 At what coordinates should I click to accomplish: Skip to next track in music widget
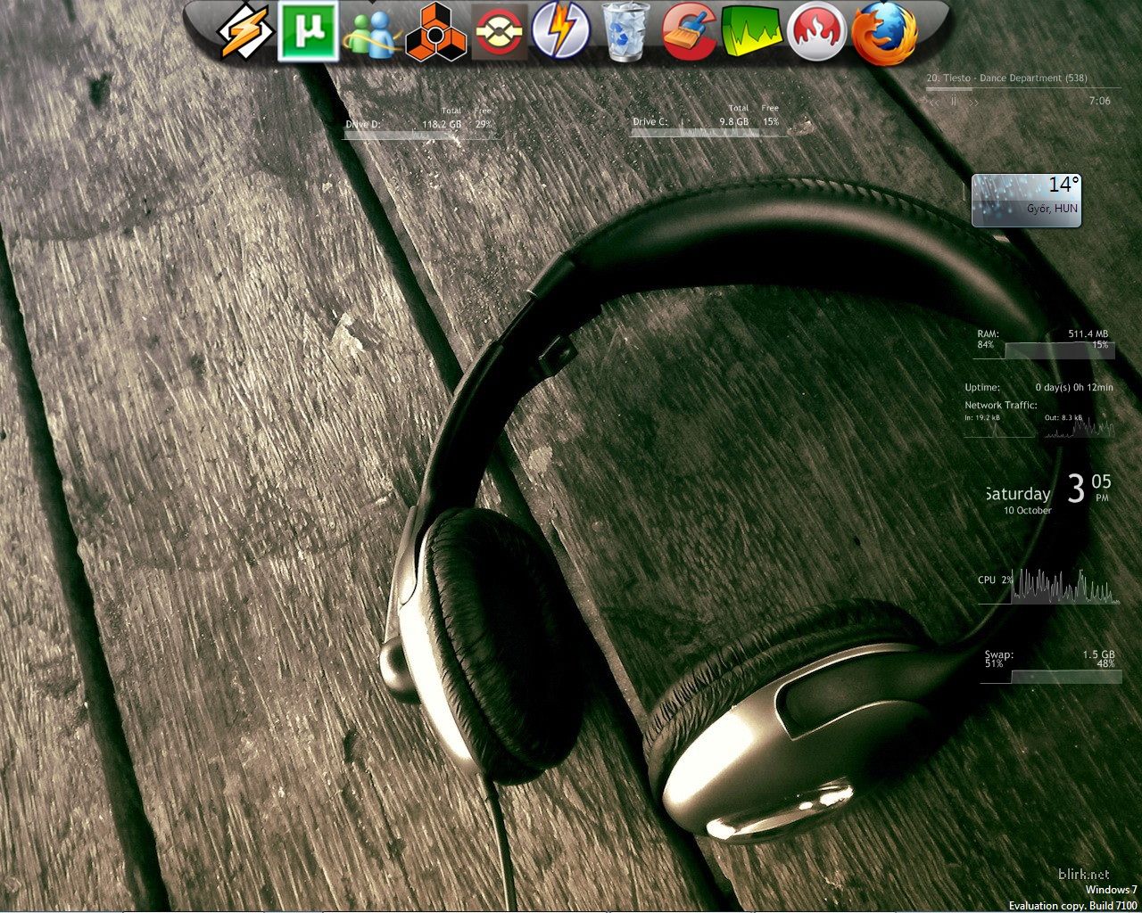point(973,102)
